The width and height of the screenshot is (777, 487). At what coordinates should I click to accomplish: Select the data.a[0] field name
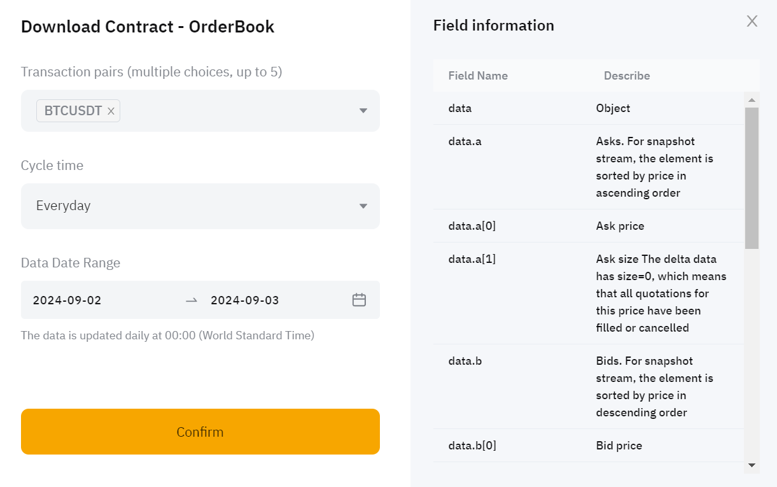[x=472, y=226]
